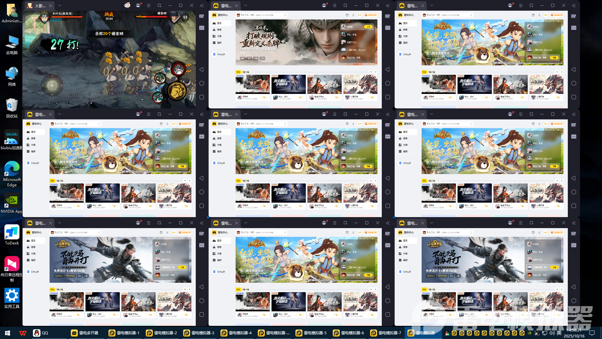Click the mascot icon in the Naruto window title bar

point(127,5)
